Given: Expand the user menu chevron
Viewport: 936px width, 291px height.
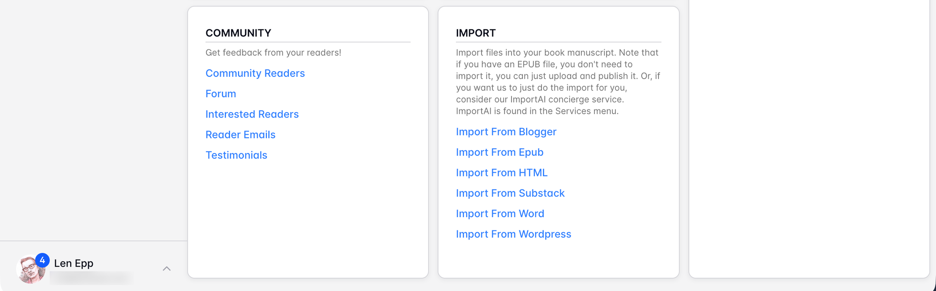Looking at the screenshot, I should click(167, 269).
